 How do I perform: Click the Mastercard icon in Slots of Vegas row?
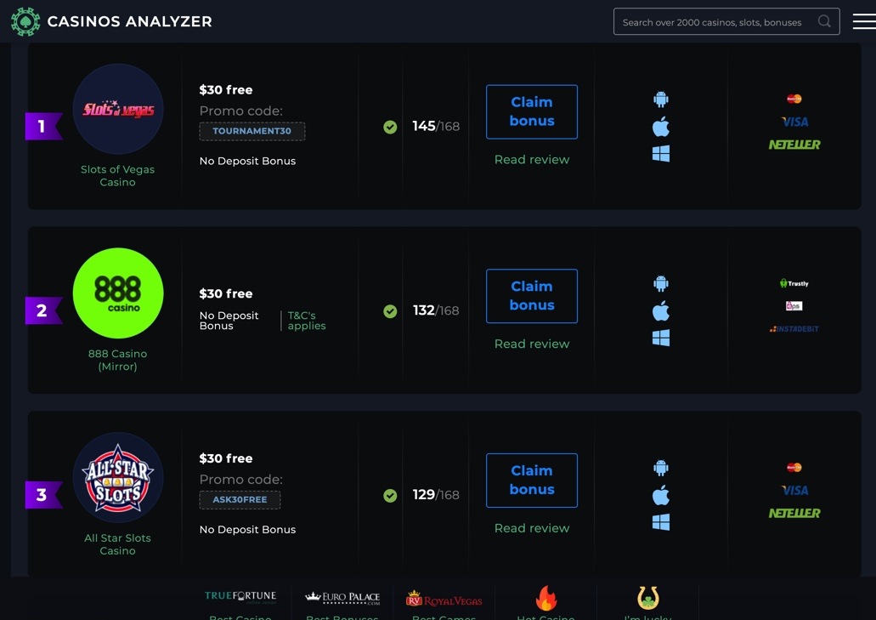pos(794,99)
